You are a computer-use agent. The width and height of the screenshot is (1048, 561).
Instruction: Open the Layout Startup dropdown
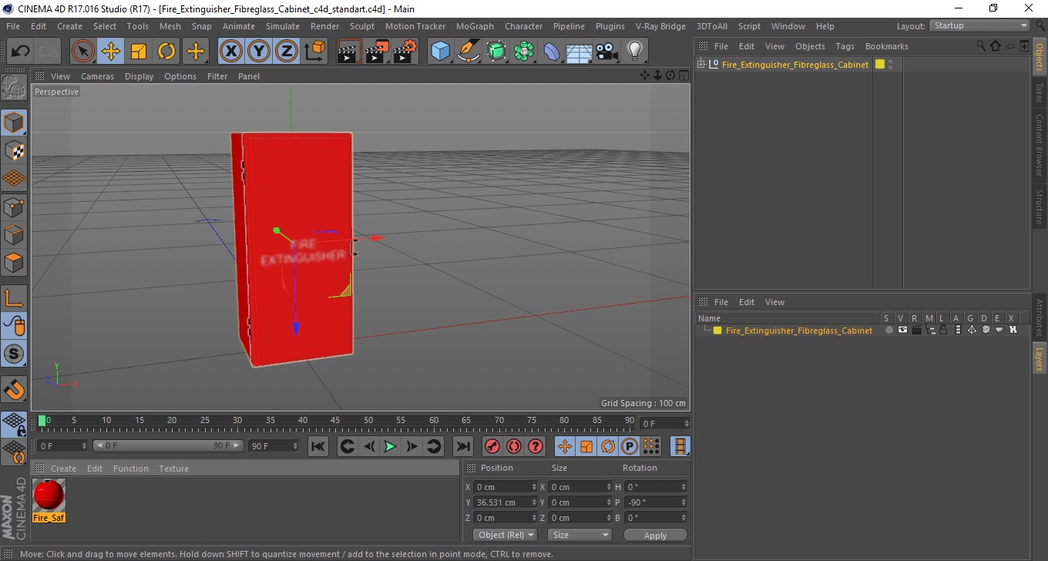tap(980, 26)
